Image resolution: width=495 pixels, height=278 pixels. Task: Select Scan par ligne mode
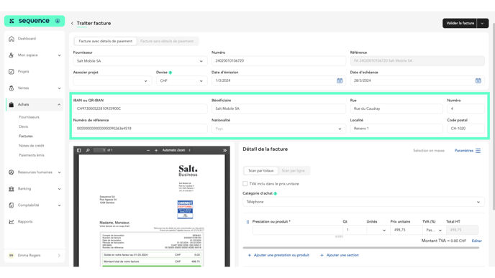tap(294, 170)
